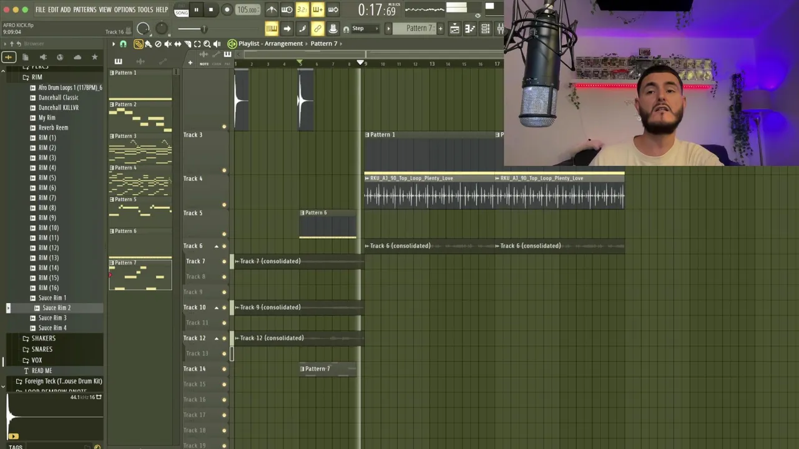Click the green Playlist speaker icon
Screen dimensions: 799x449
pyautogui.click(x=232, y=44)
